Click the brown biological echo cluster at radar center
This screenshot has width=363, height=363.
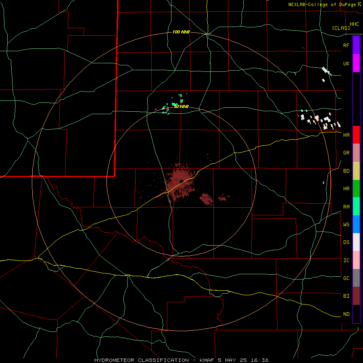coord(180,182)
